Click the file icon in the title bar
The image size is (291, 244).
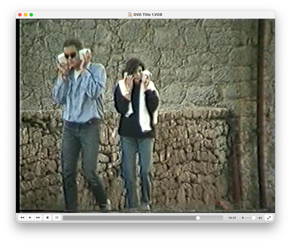pos(130,15)
